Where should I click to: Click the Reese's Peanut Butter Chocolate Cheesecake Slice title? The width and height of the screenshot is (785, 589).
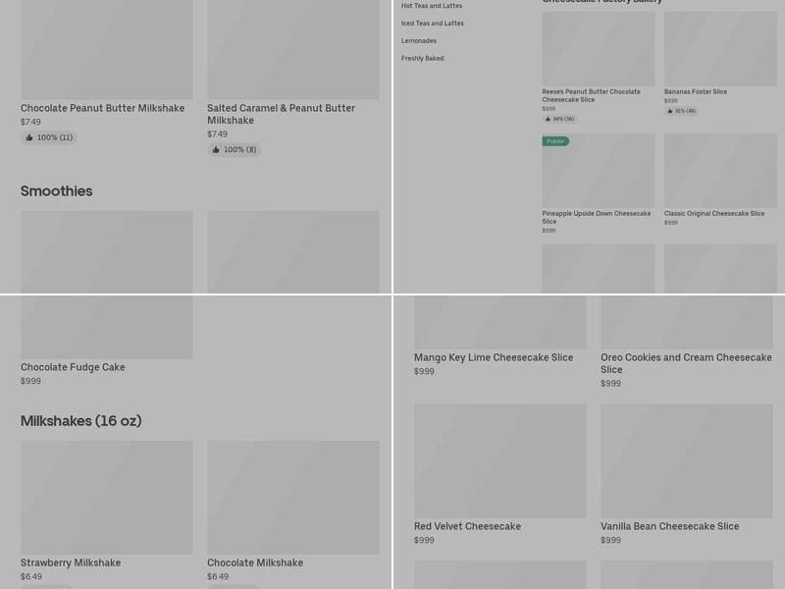pos(592,95)
